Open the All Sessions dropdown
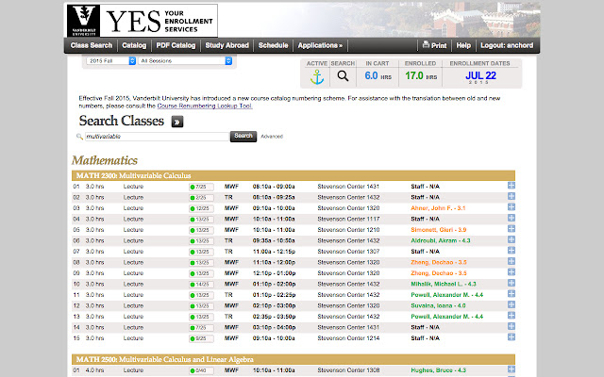 (x=185, y=60)
